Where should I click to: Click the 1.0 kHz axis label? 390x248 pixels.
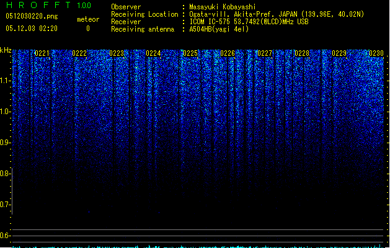point(5,112)
